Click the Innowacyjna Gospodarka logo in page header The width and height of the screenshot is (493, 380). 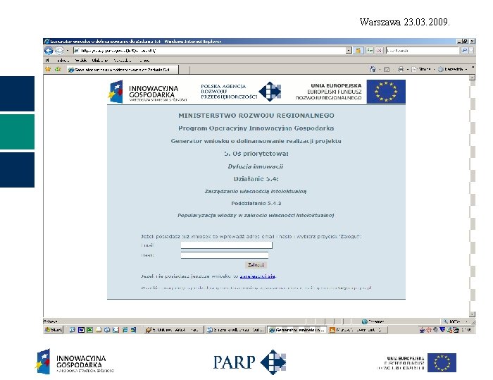(148, 92)
